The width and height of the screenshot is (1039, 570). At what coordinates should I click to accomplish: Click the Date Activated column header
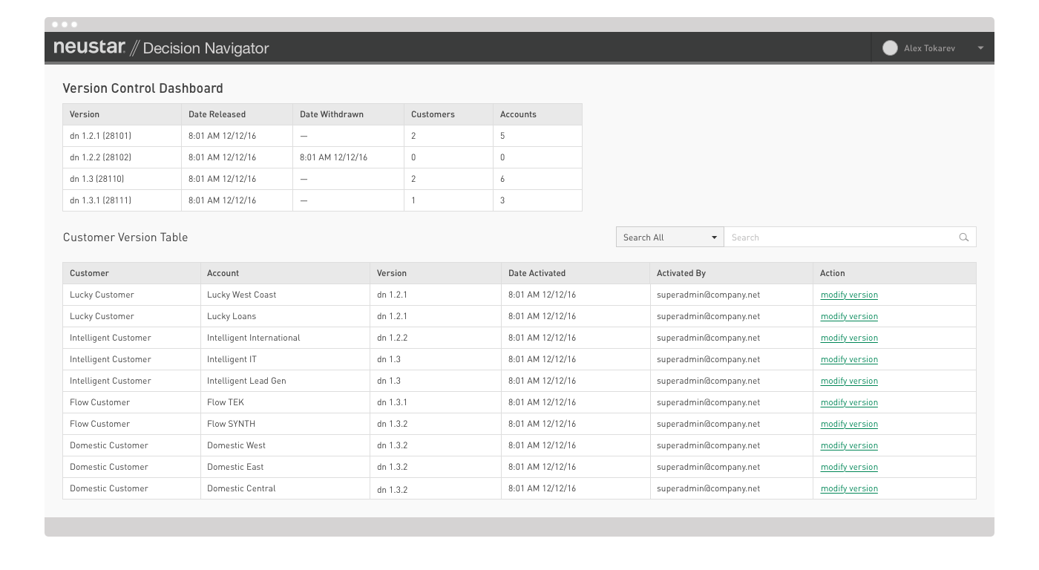(576, 273)
